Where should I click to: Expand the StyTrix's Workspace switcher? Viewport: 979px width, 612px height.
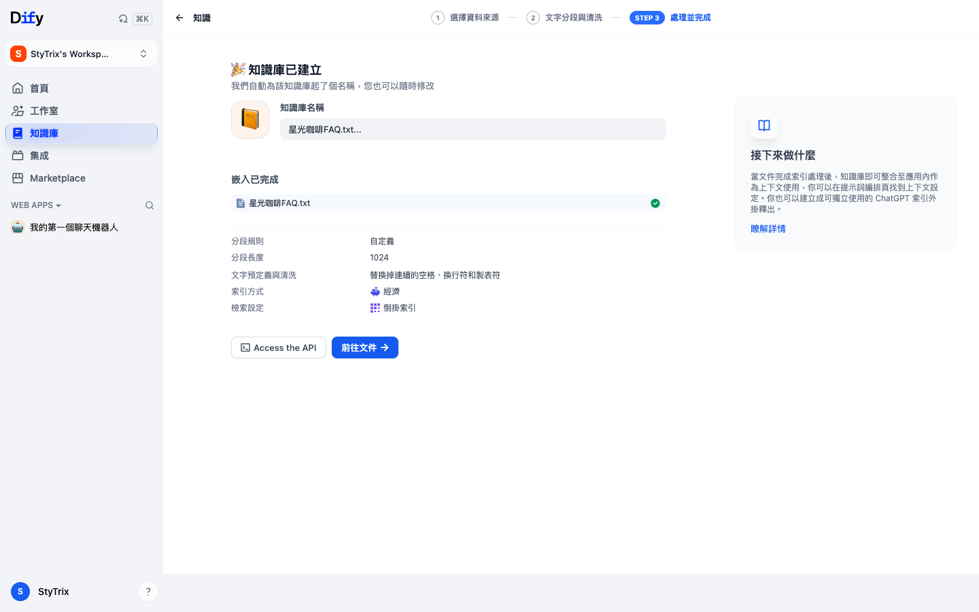(82, 54)
